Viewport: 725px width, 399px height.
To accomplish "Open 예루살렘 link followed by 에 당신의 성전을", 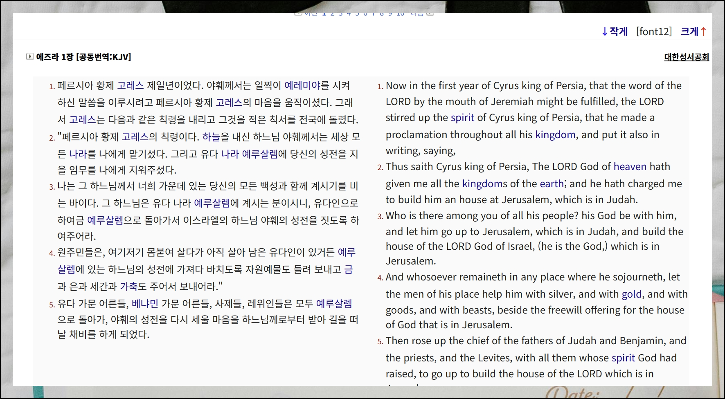I will click(260, 154).
